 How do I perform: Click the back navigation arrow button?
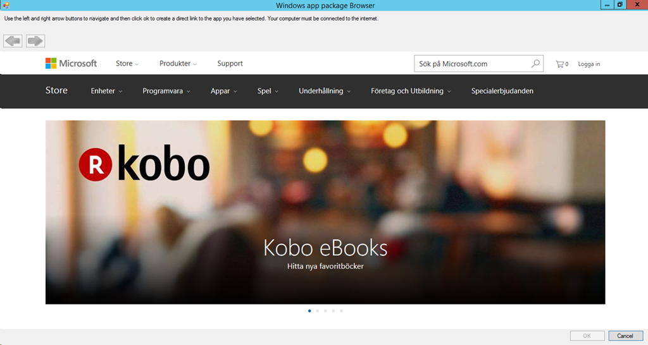pos(13,41)
